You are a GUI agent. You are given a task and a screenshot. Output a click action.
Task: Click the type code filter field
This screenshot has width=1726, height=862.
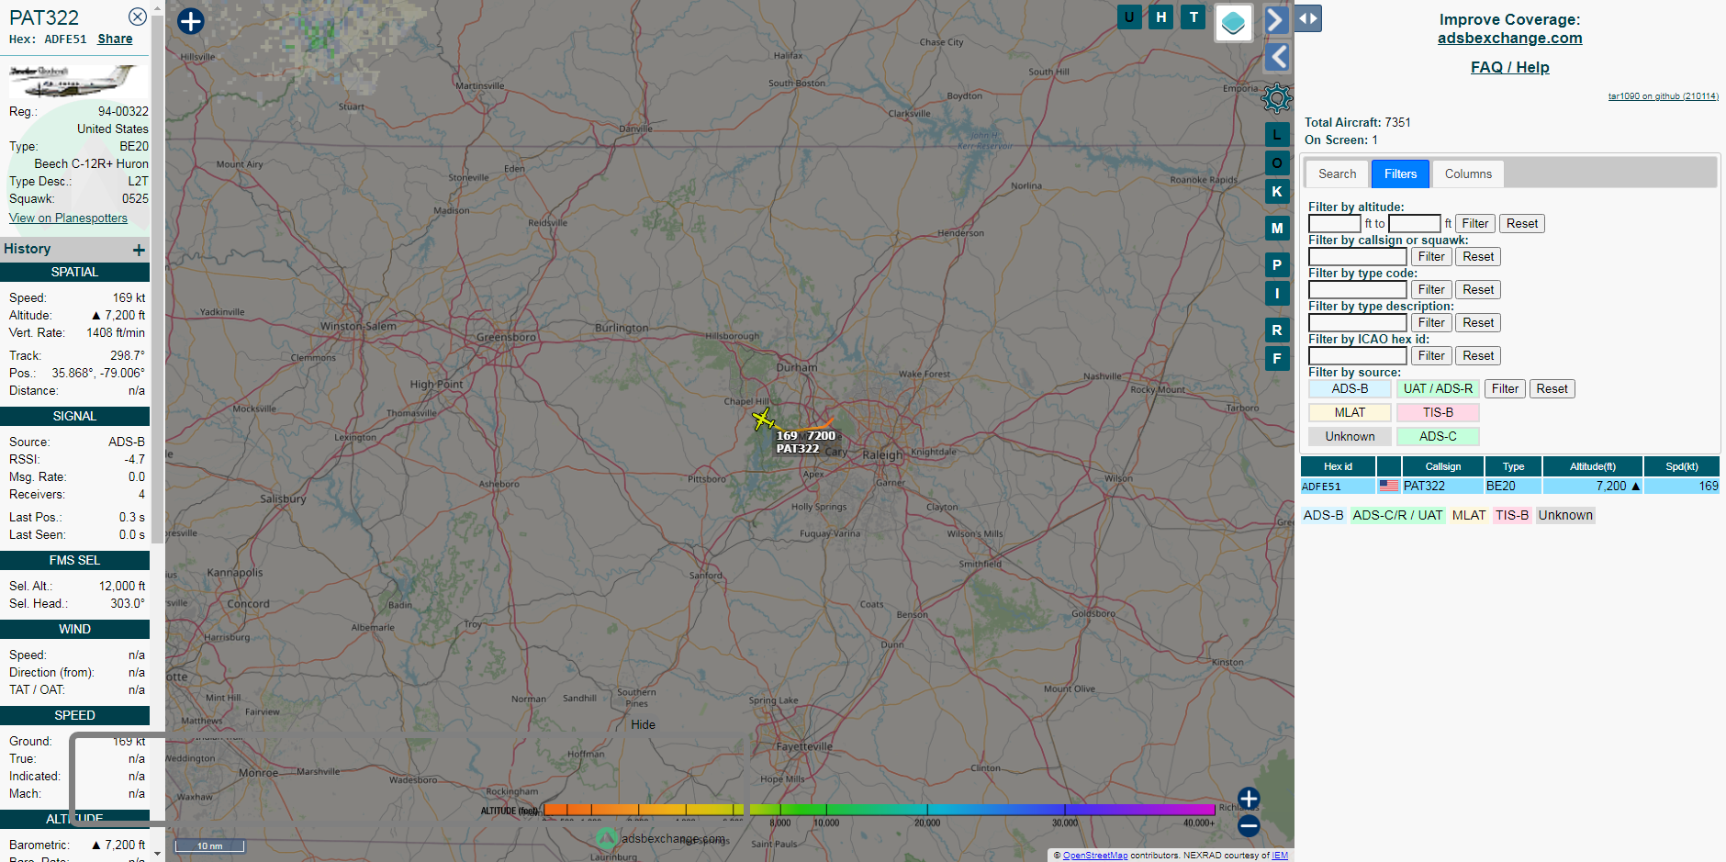(x=1357, y=289)
